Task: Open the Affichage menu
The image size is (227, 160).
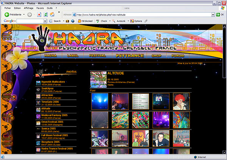Action: [x=28, y=8]
